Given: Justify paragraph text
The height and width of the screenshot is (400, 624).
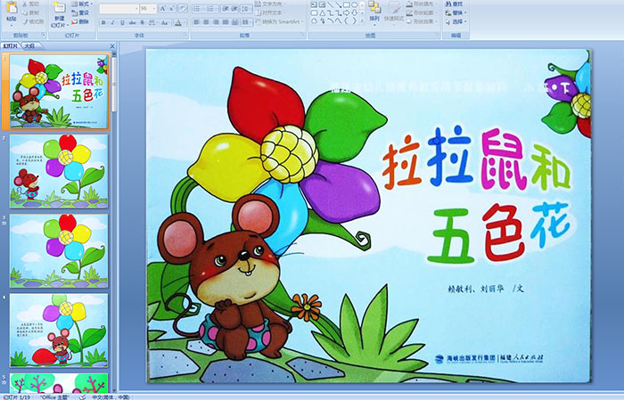Looking at the screenshot, I should coord(226,22).
